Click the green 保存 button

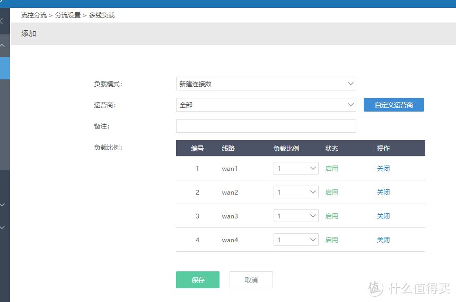click(x=198, y=280)
